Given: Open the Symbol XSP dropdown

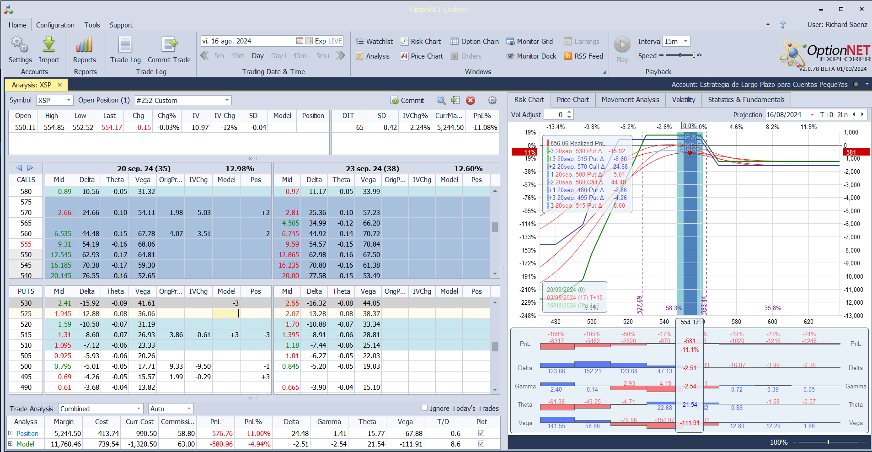Looking at the screenshot, I should (69, 100).
